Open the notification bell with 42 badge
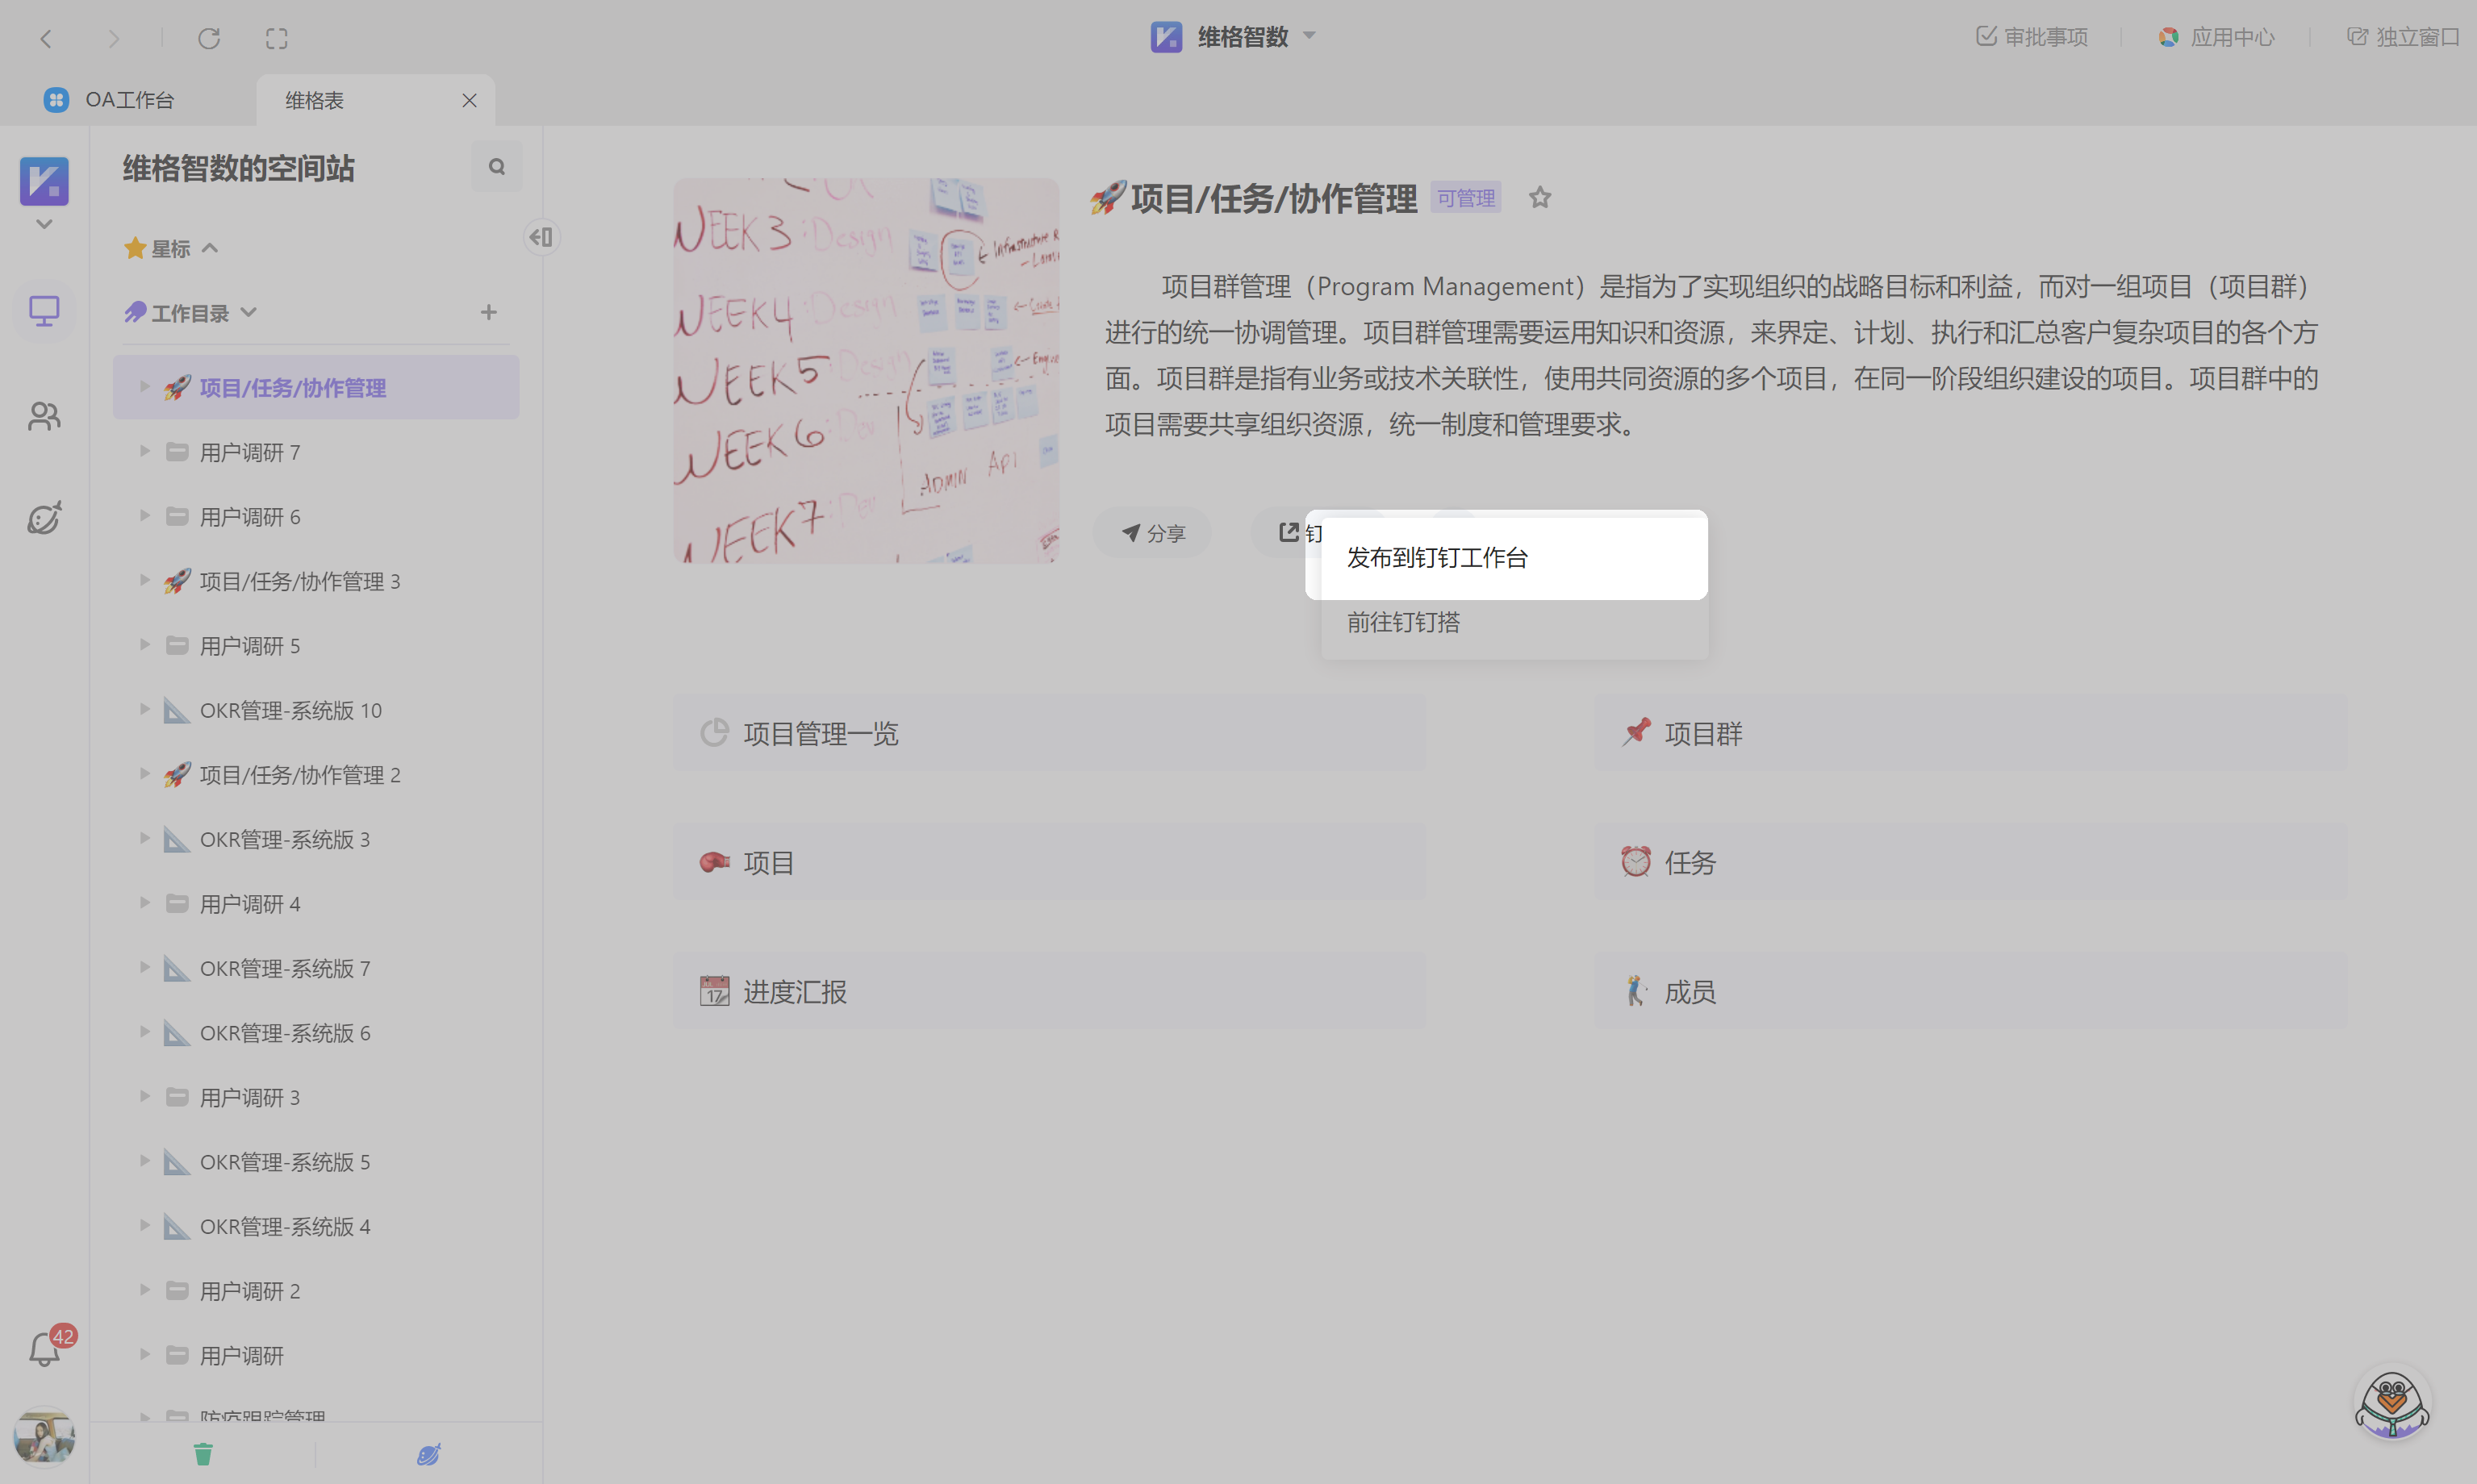 pos(45,1349)
